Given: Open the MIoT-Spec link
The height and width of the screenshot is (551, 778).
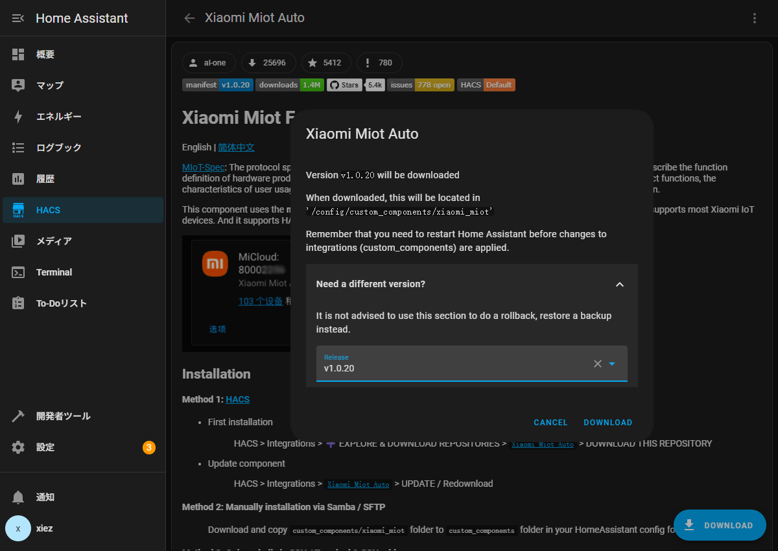Looking at the screenshot, I should [x=203, y=167].
